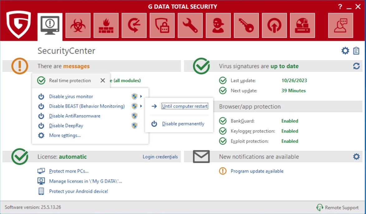Open the Parental Controls child icon
This screenshot has width=366, height=214.
pyautogui.click(x=218, y=25)
